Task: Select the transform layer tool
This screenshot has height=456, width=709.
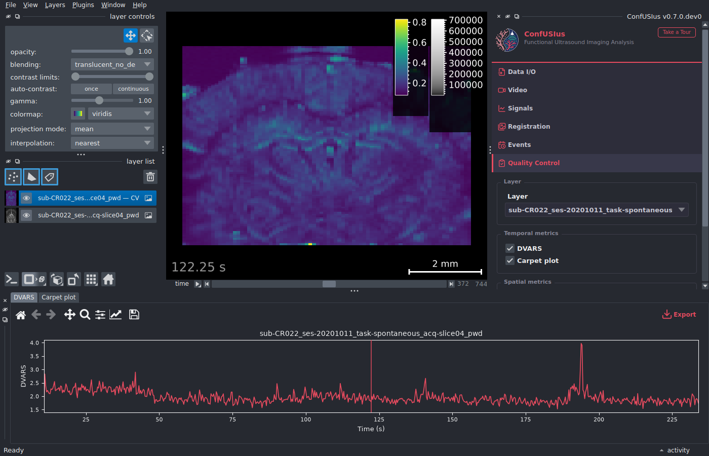Action: pyautogui.click(x=147, y=35)
